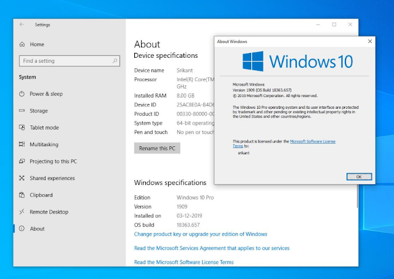Screen dimensions: 394x279
Task: Click the Shared experiences icon
Action: (22, 178)
